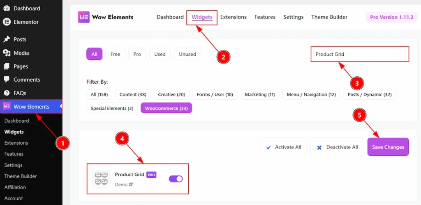Filter by Posts / Dynamic (32) category

370,94
